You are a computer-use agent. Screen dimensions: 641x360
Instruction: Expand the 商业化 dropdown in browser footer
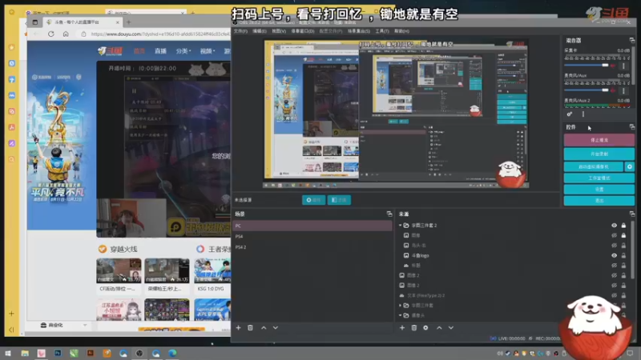(x=85, y=326)
